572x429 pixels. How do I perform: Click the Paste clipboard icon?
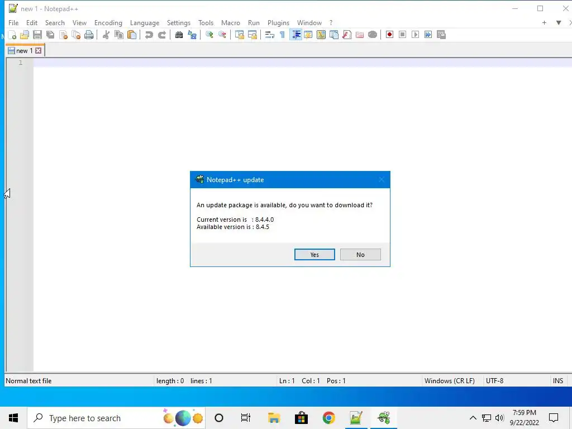132,35
